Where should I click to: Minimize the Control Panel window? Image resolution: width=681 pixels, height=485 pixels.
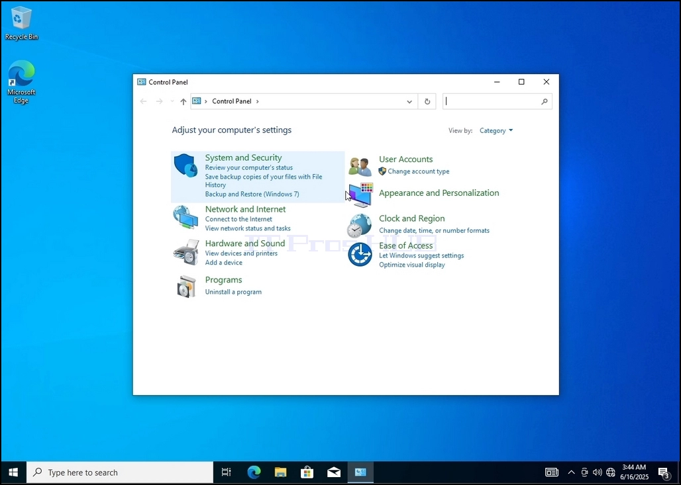coord(497,82)
